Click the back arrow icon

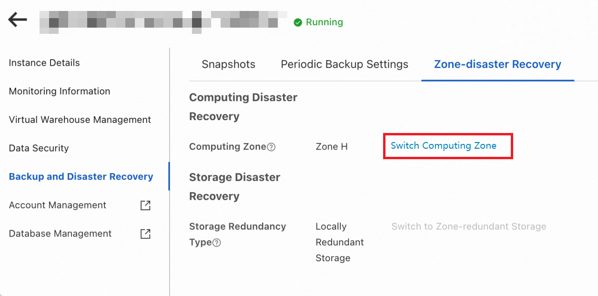pos(18,20)
